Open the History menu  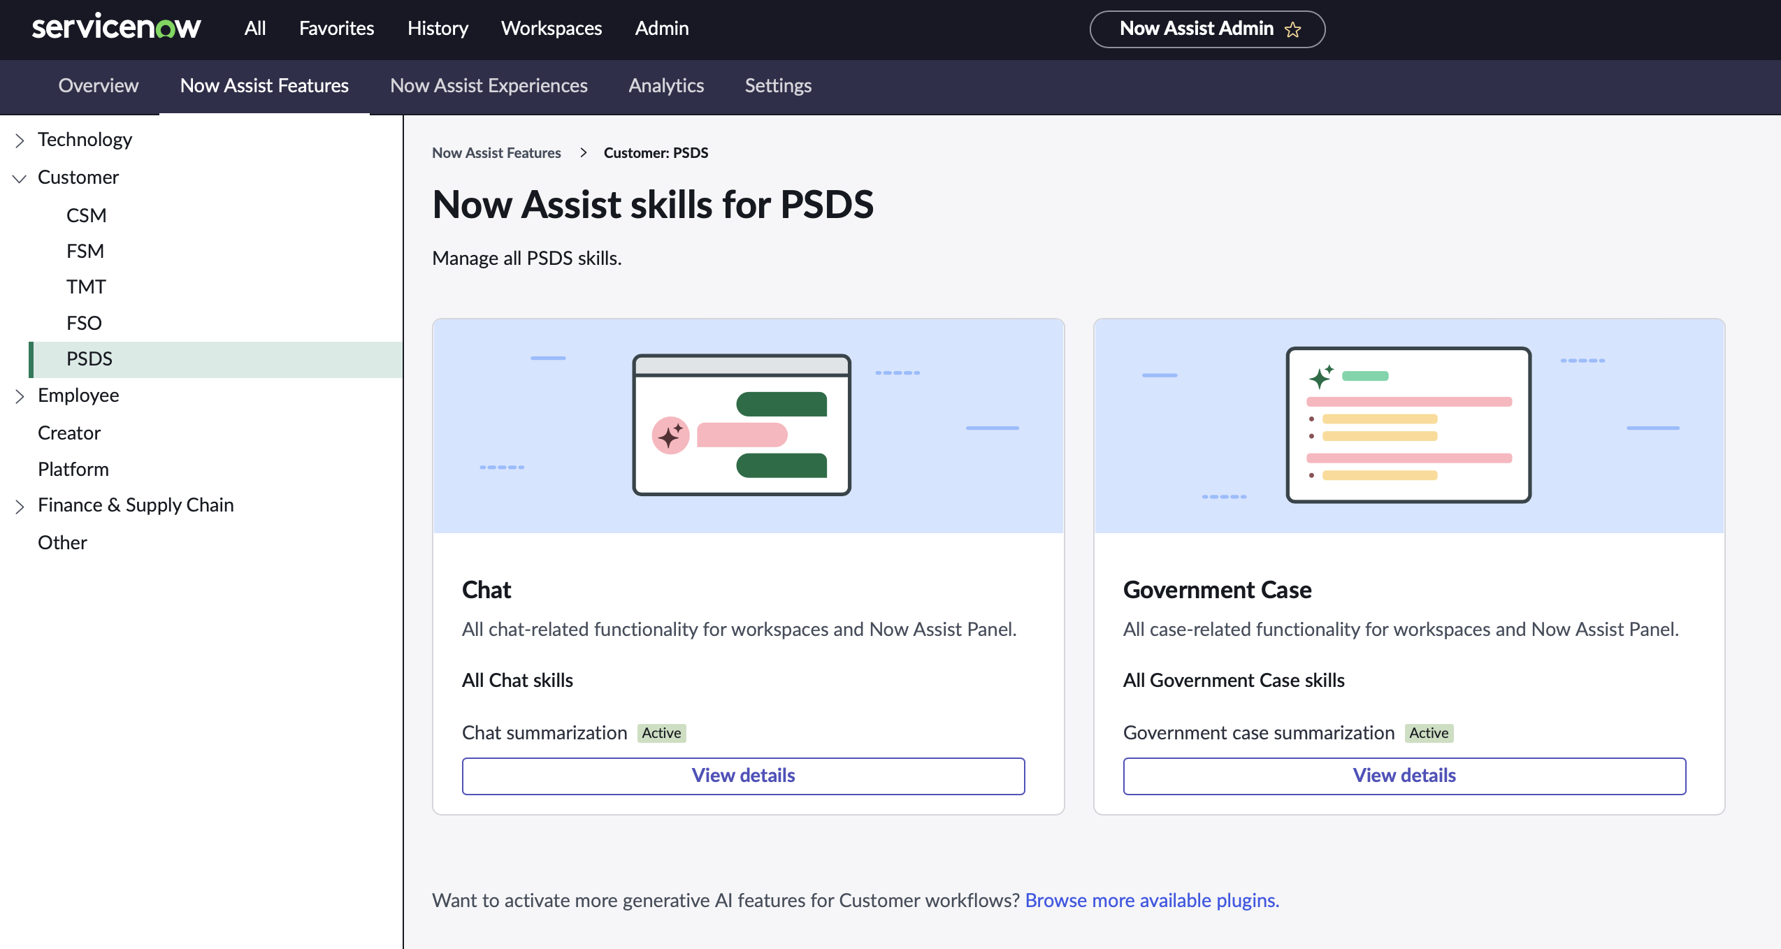(x=438, y=28)
